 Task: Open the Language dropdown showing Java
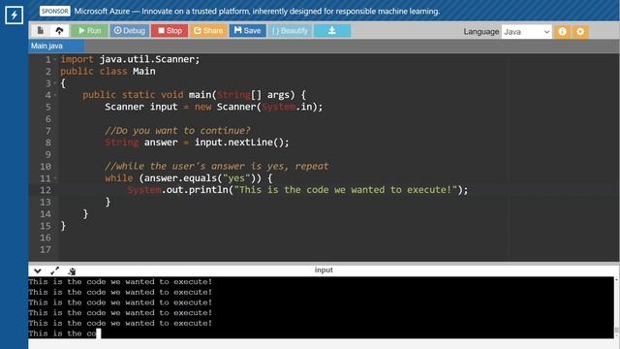coord(526,32)
